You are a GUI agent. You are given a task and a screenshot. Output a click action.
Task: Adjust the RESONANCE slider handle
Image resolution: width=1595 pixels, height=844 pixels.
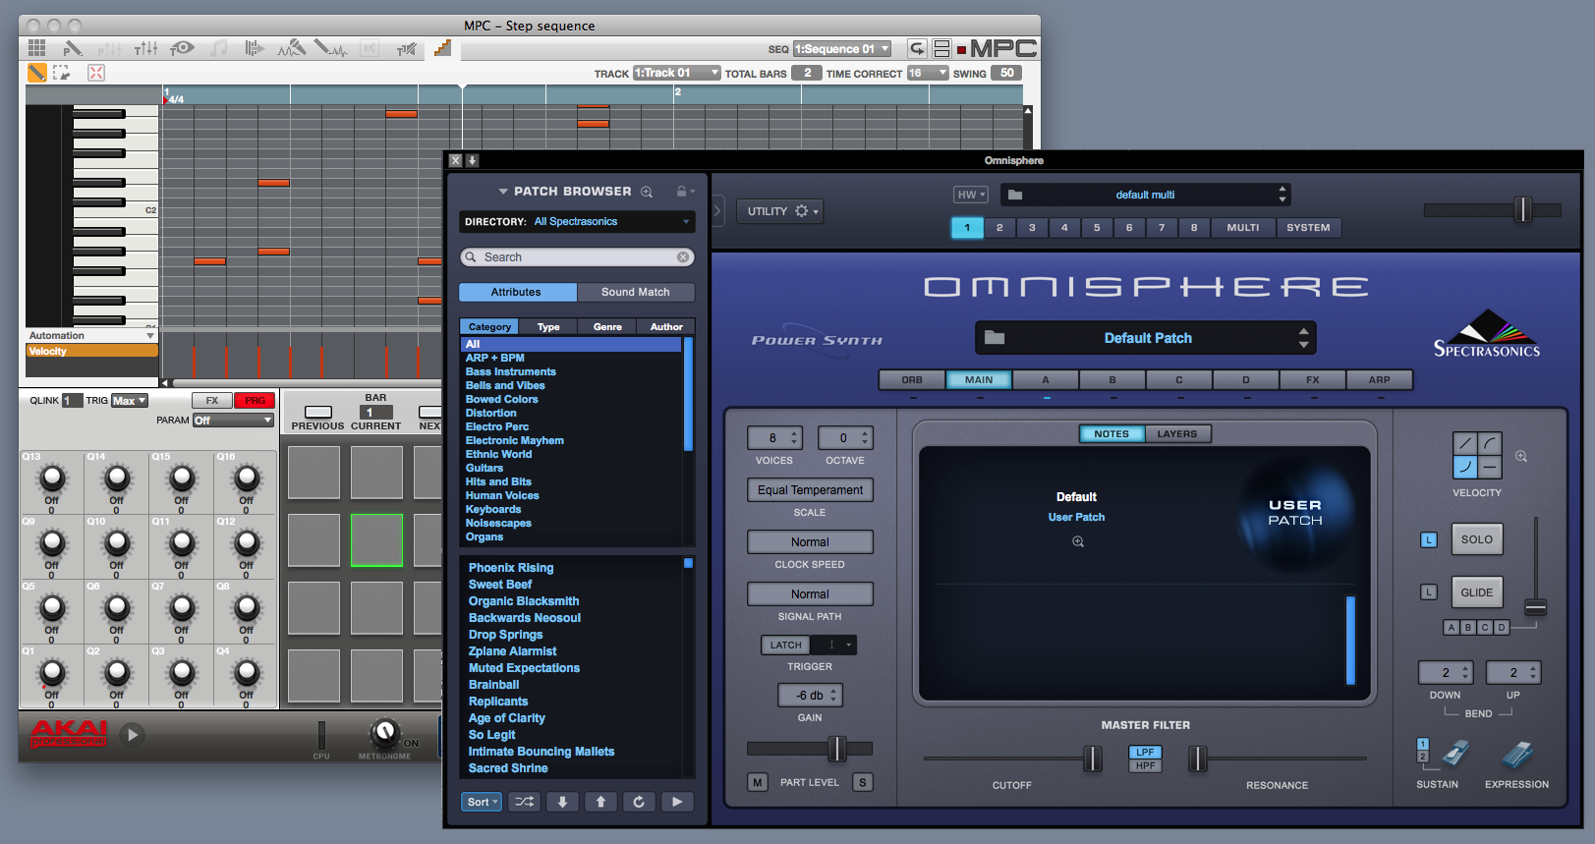point(1198,759)
